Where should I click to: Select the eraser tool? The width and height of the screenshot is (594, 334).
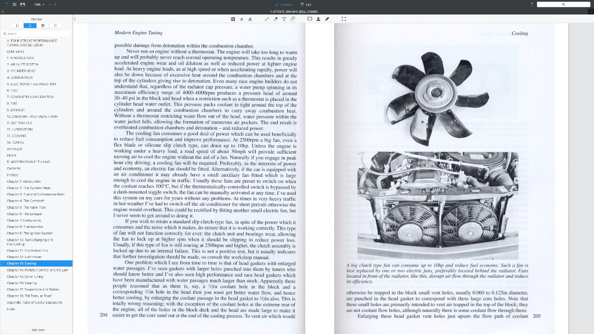click(275, 19)
